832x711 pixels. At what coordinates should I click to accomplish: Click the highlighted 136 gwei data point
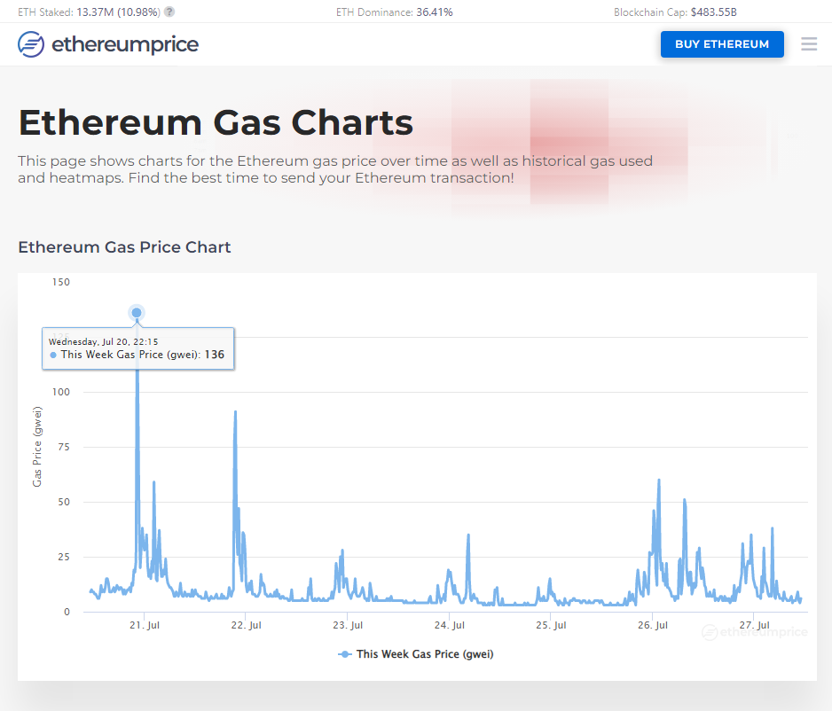click(137, 313)
